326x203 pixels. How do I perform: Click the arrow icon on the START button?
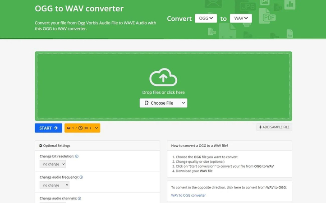pyautogui.click(x=56, y=128)
